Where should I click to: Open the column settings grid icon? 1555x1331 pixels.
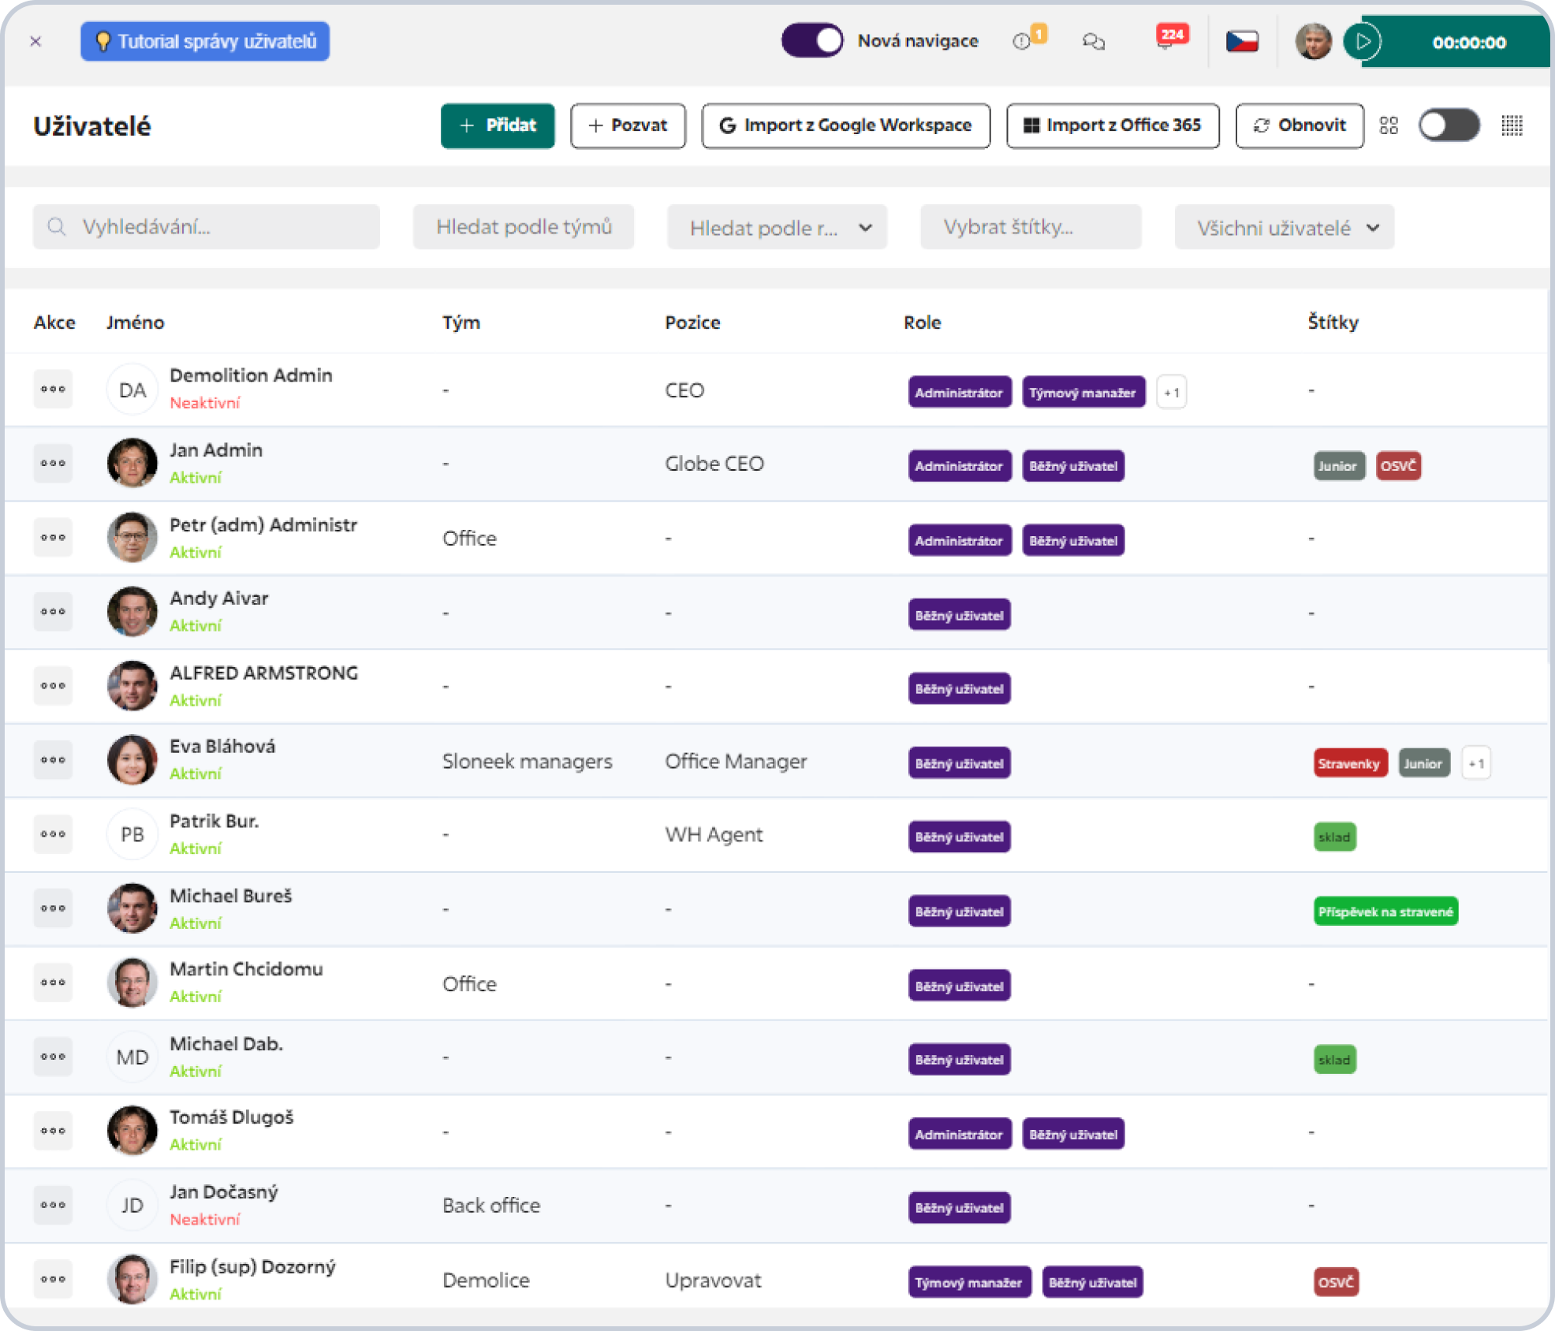(1512, 125)
